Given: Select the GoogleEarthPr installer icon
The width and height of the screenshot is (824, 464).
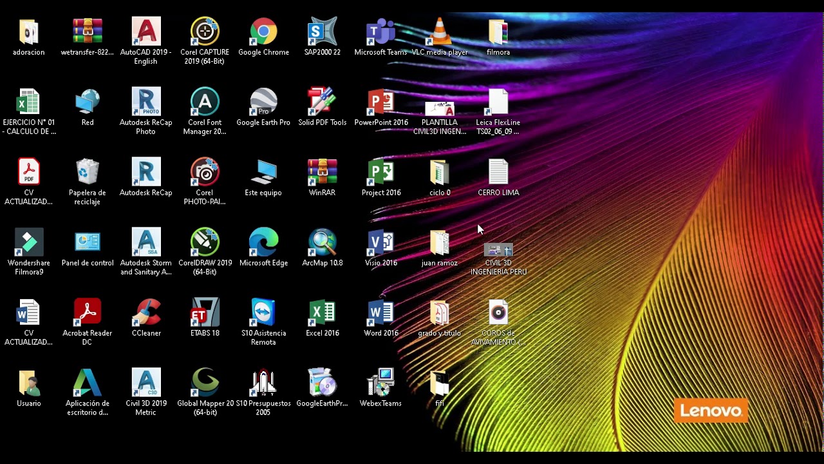Looking at the screenshot, I should tap(322, 383).
